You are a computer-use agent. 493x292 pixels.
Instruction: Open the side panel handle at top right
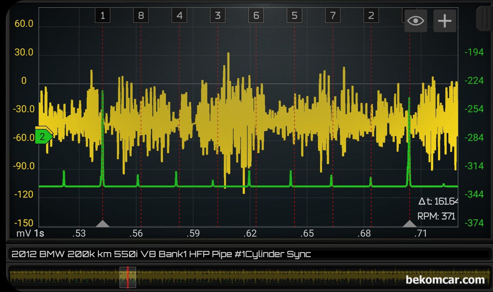point(484,18)
